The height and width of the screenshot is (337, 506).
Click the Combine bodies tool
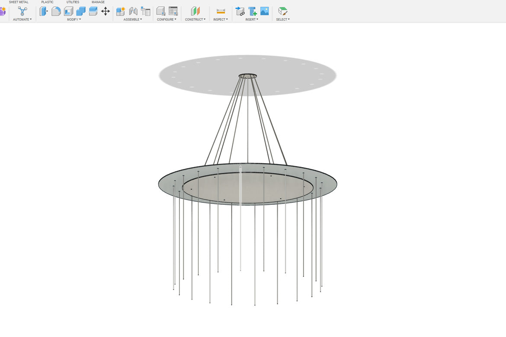pyautogui.click(x=81, y=11)
